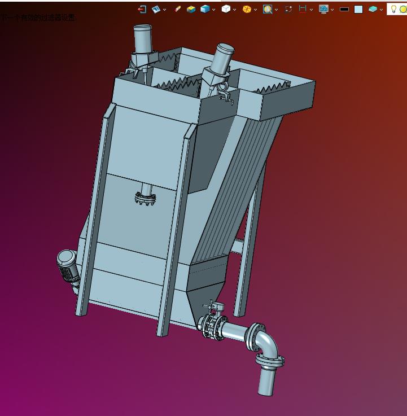The height and width of the screenshot is (416, 407).
Task: Click the exit icon with red arrow
Action: click(142, 10)
